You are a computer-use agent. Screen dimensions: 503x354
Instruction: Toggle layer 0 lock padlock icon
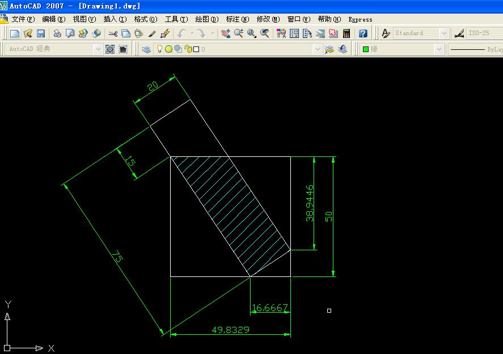[x=188, y=49]
